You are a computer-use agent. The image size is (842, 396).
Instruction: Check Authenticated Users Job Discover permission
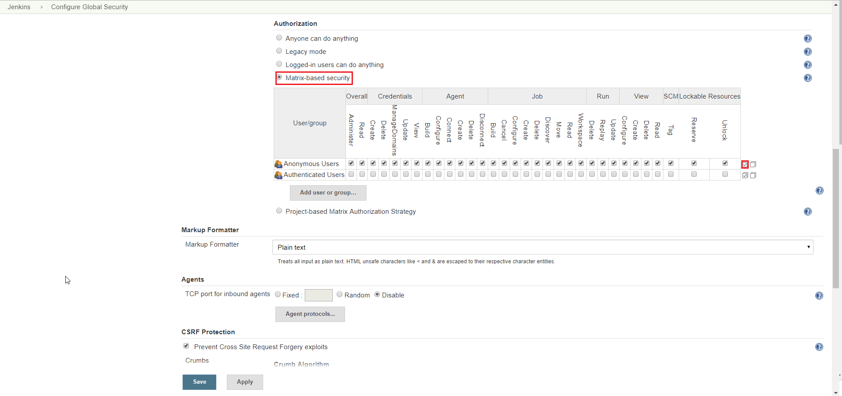tap(548, 174)
